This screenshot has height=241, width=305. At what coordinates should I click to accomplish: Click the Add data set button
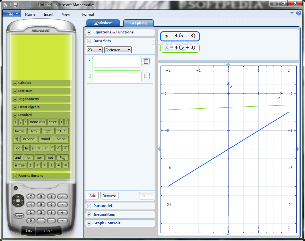tap(93, 196)
